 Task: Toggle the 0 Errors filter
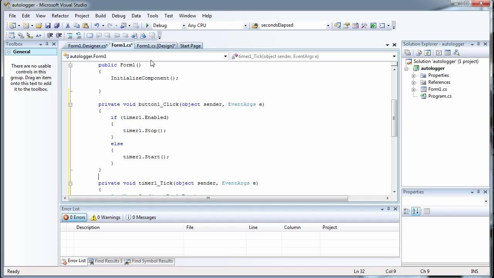point(74,217)
